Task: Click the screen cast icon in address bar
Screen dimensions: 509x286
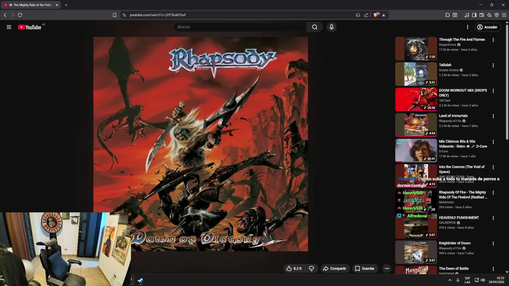Action: (x=358, y=15)
